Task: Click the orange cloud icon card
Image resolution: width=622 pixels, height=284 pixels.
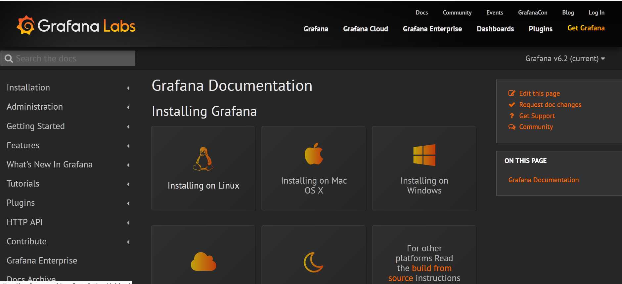Action: (x=203, y=255)
